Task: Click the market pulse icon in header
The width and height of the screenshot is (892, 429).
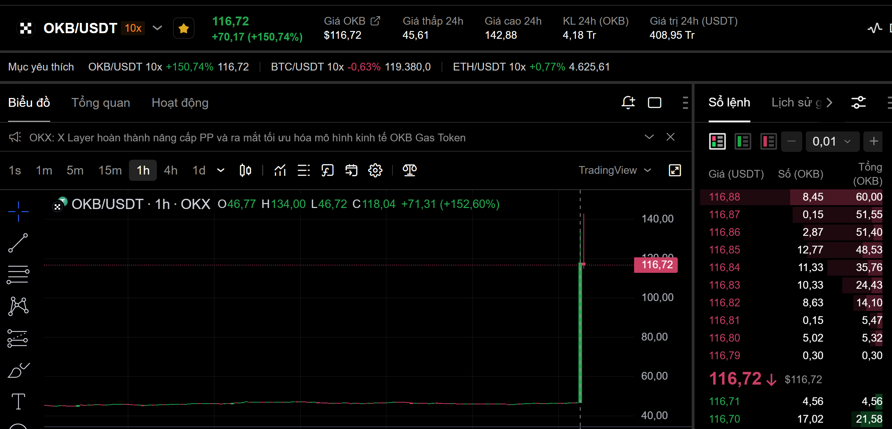Action: pyautogui.click(x=875, y=28)
